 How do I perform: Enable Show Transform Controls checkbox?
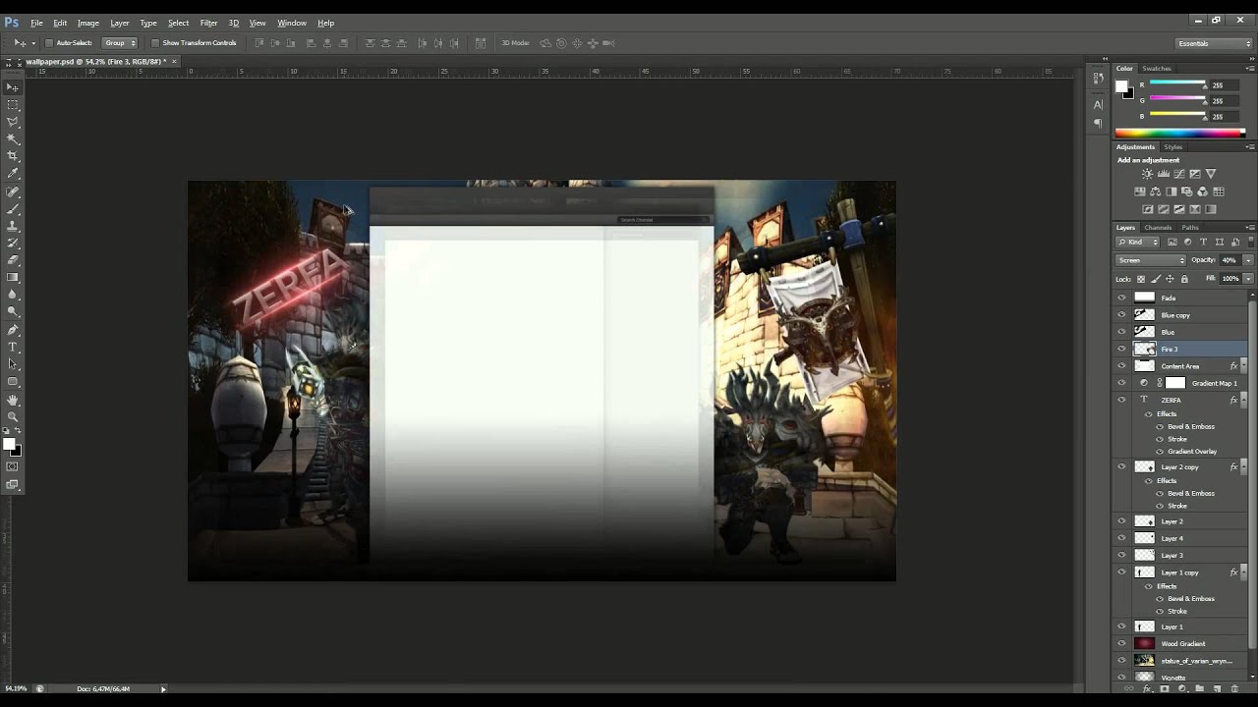(155, 43)
